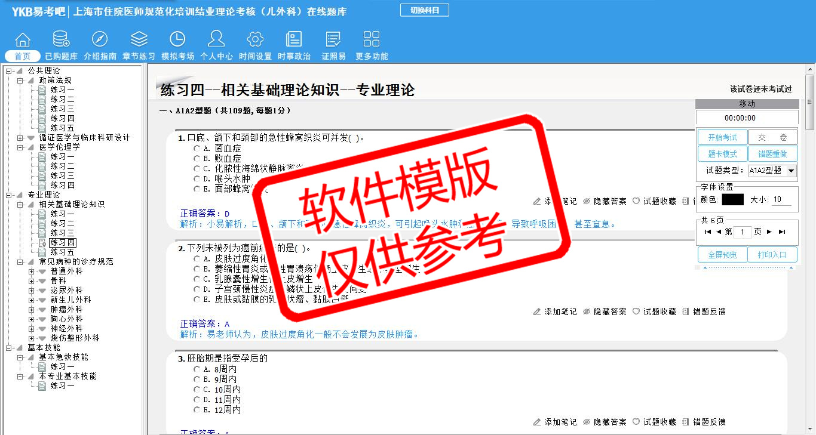Open the 更多功能 grid icon
The width and height of the screenshot is (816, 435).
372,39
